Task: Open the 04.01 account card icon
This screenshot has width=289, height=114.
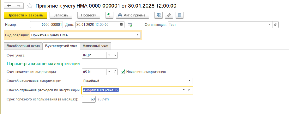Action: point(115,55)
